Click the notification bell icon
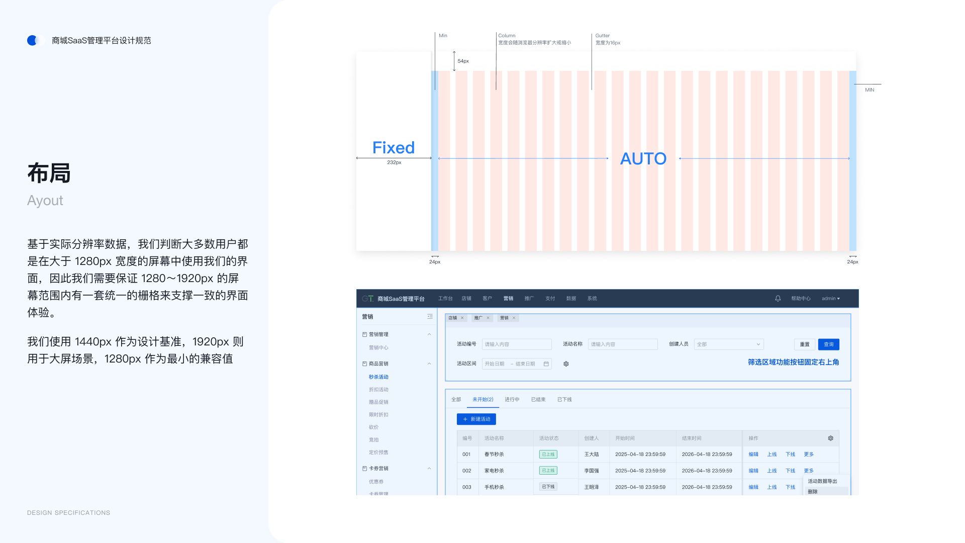 coord(778,299)
